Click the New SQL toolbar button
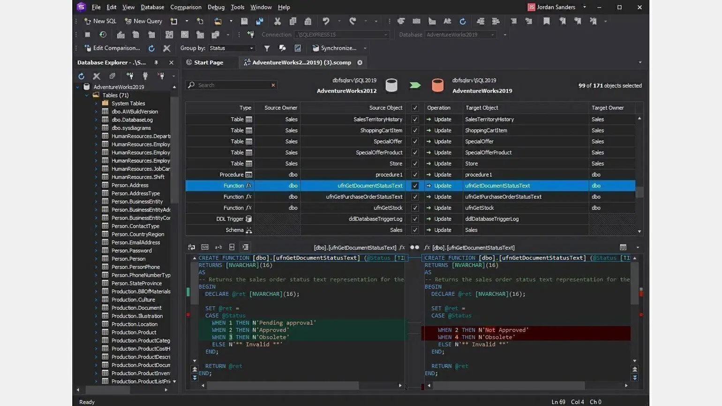This screenshot has height=406, width=722. pos(100,21)
